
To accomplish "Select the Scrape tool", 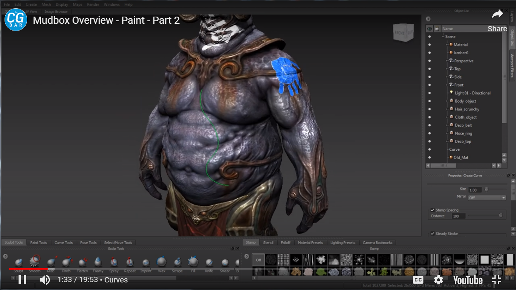I will (x=177, y=262).
